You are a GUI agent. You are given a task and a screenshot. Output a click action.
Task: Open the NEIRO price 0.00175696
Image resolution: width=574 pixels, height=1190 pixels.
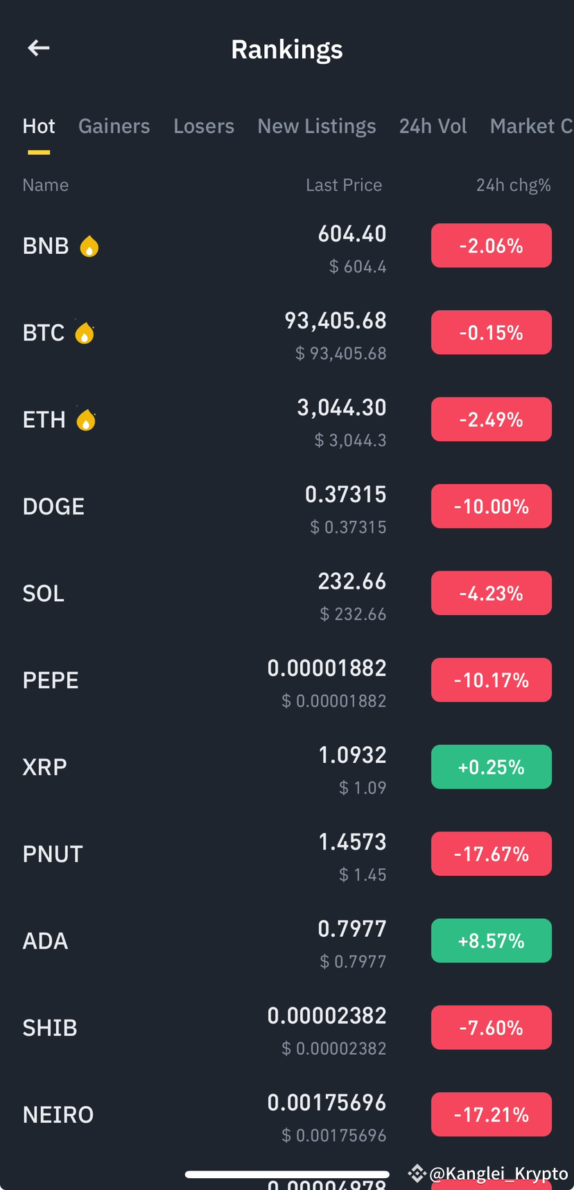pos(327,1103)
